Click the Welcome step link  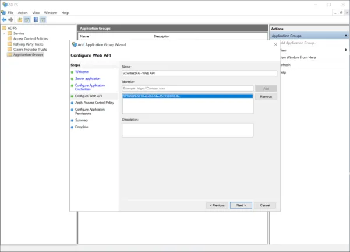pyautogui.click(x=82, y=72)
